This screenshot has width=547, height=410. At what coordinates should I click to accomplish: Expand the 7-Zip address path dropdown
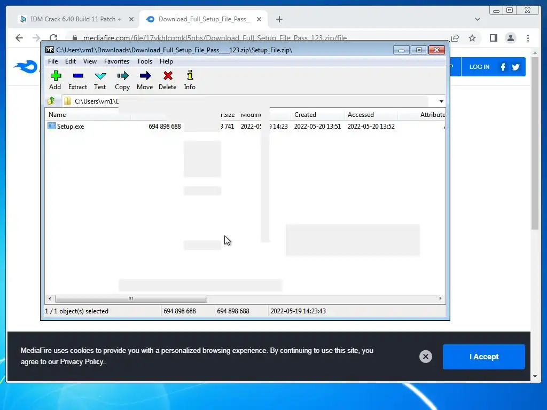(x=441, y=101)
